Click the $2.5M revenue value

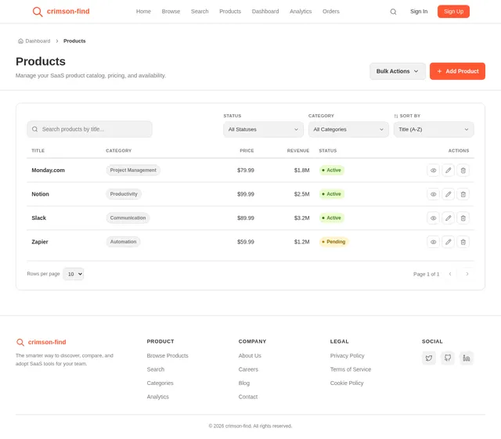pyautogui.click(x=301, y=194)
